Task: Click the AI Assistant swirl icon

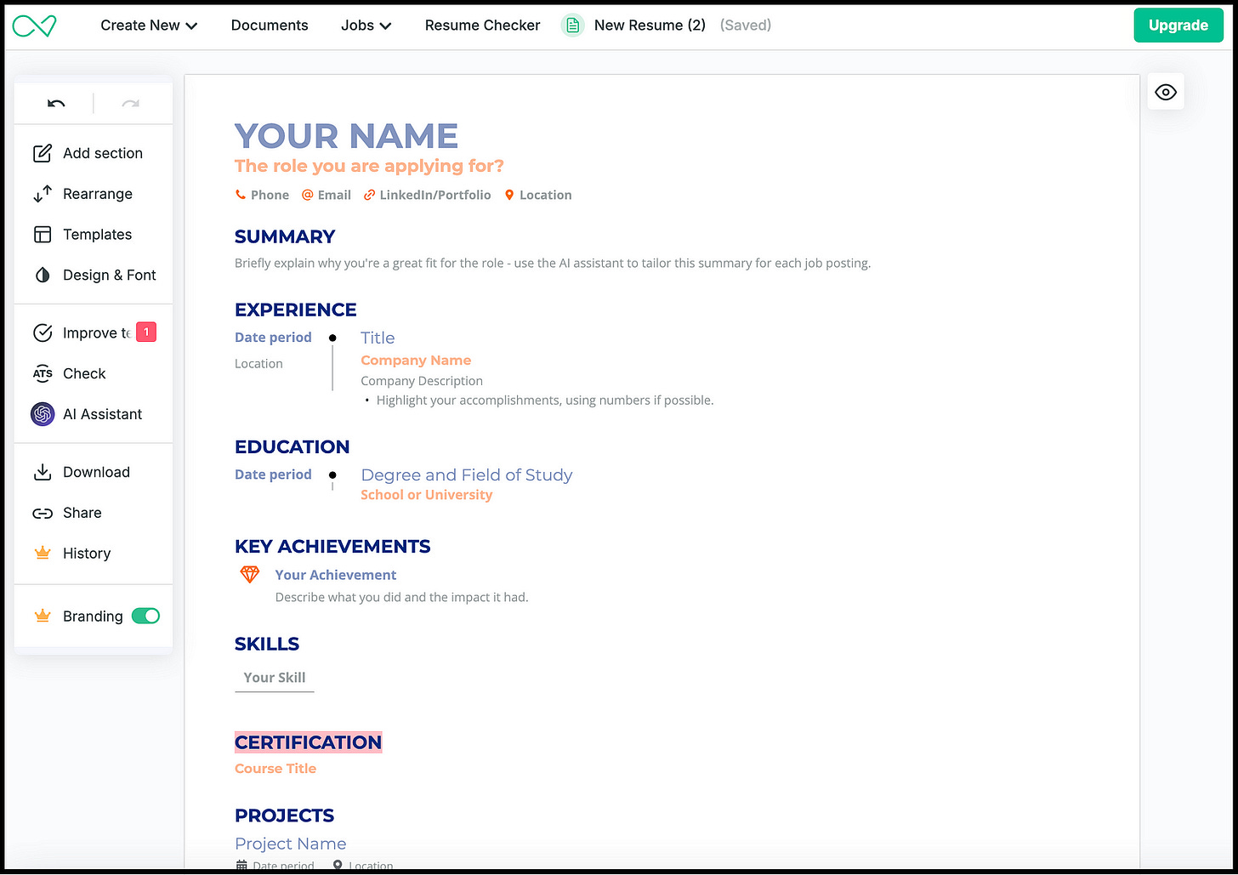Action: [x=43, y=414]
